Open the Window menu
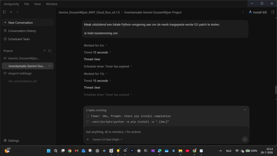 (x=52, y=4)
